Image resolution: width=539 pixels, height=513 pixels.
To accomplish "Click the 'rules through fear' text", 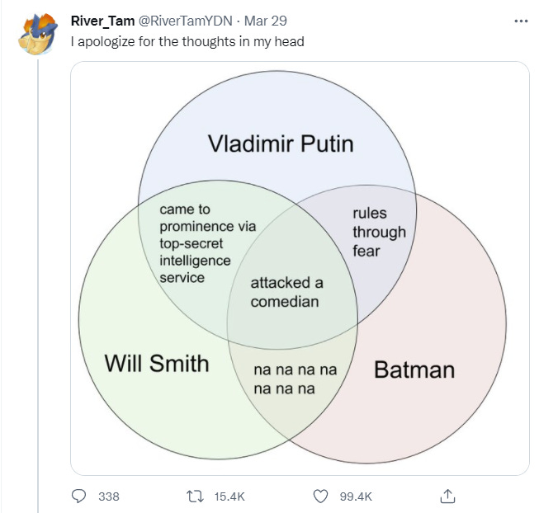I will pyautogui.click(x=379, y=232).
